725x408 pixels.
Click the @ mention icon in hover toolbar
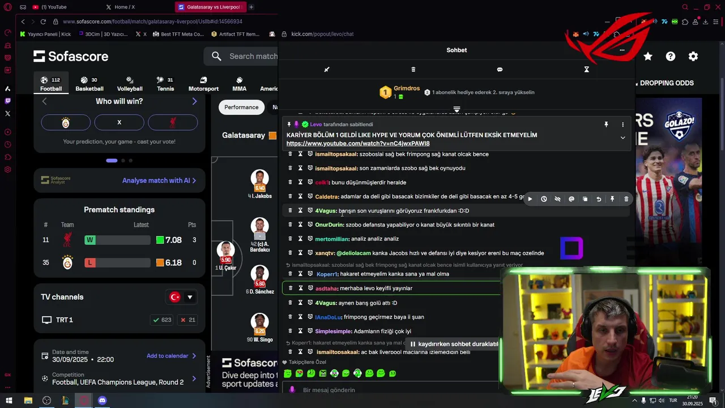[x=572, y=199]
